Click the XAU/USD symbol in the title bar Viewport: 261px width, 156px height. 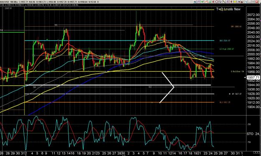(x=5, y=2)
